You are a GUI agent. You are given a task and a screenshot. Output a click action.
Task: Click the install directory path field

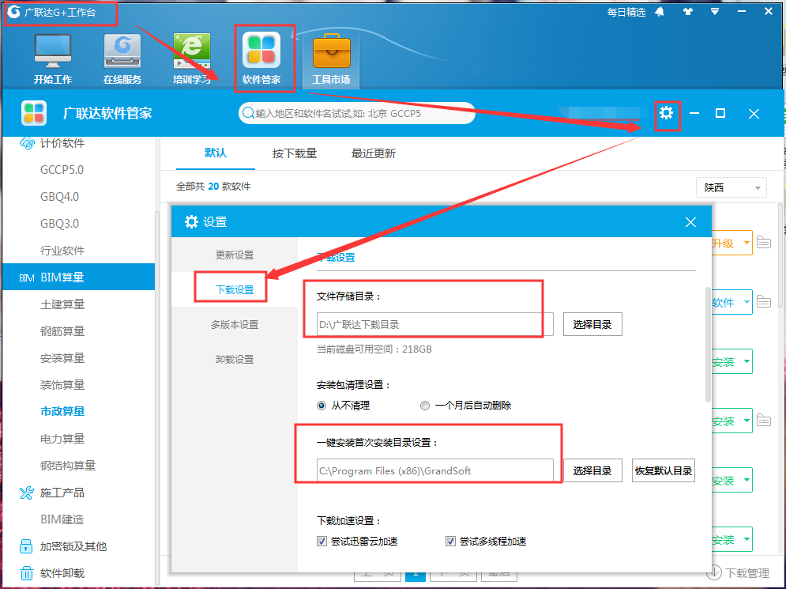(x=435, y=470)
